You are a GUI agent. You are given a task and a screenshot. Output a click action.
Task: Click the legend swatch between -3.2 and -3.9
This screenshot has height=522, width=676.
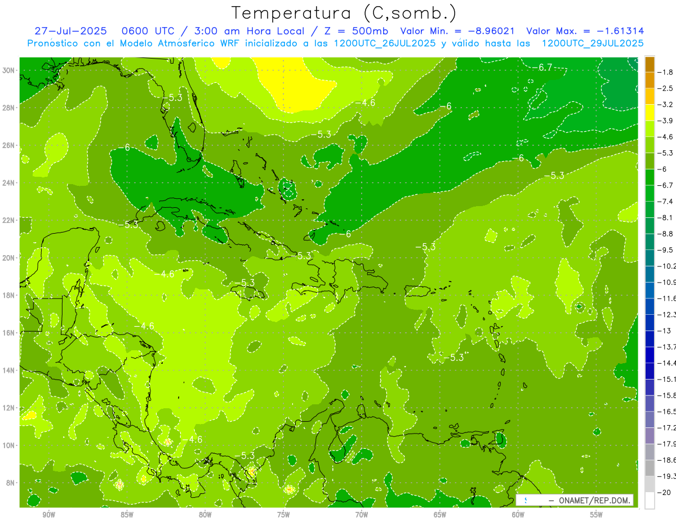pyautogui.click(x=650, y=113)
